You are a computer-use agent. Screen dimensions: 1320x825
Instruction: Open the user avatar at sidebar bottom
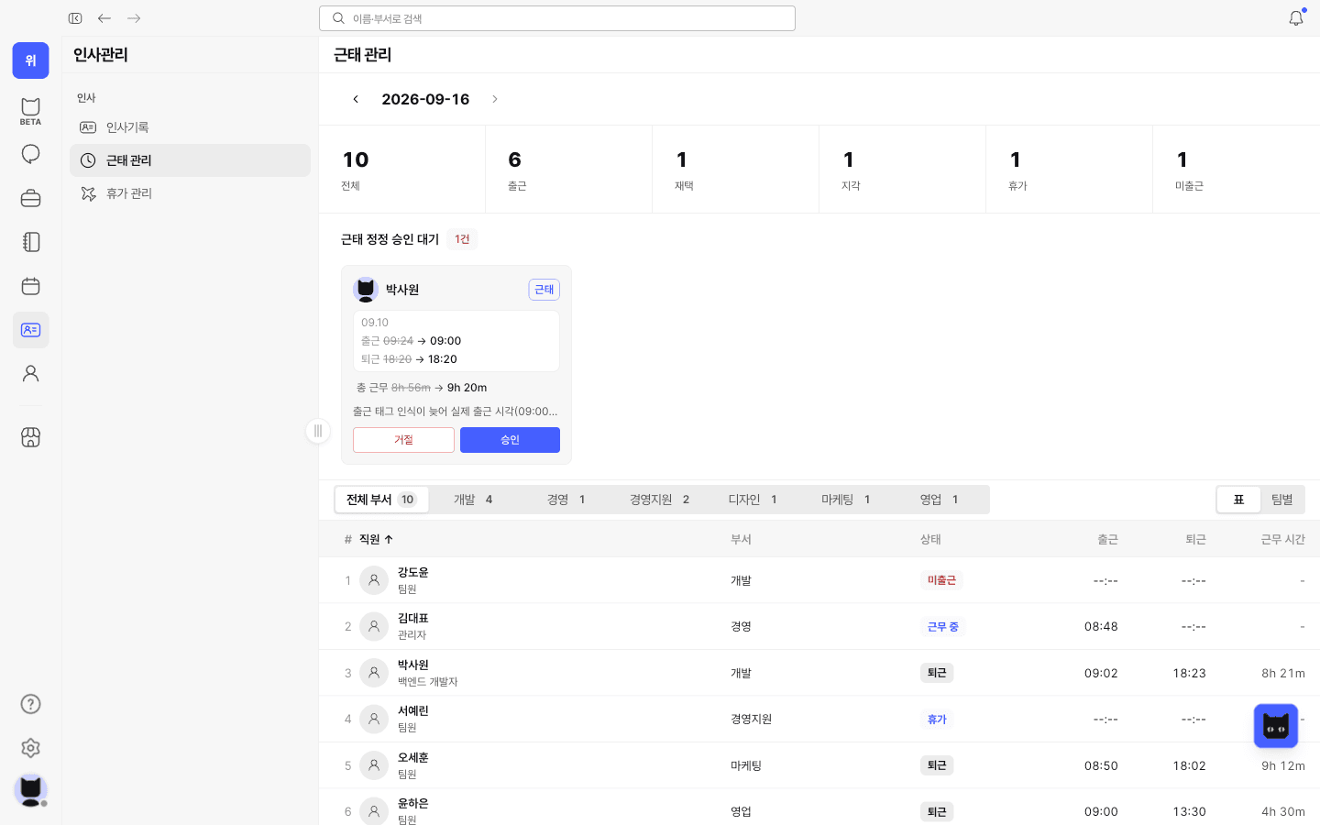click(x=30, y=790)
